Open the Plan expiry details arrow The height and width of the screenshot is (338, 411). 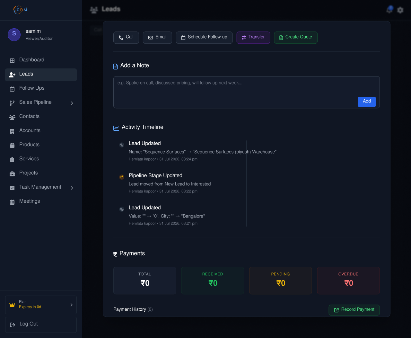(71, 305)
